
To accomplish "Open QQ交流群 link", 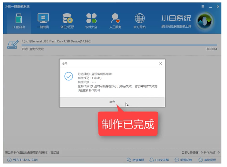I will tap(159, 160).
